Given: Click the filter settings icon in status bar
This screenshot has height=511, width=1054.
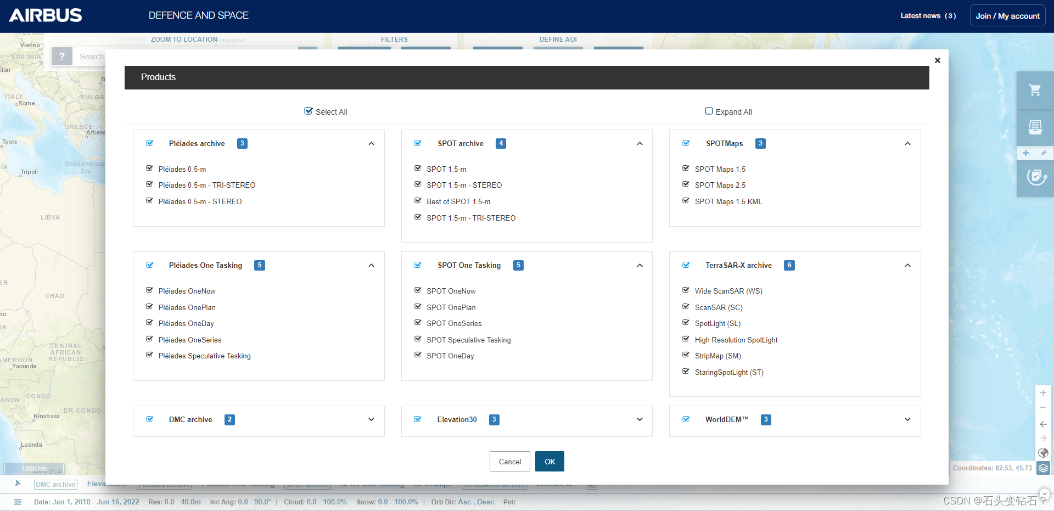Looking at the screenshot, I should (x=18, y=502).
